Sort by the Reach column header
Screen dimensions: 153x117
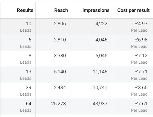pos(61,10)
